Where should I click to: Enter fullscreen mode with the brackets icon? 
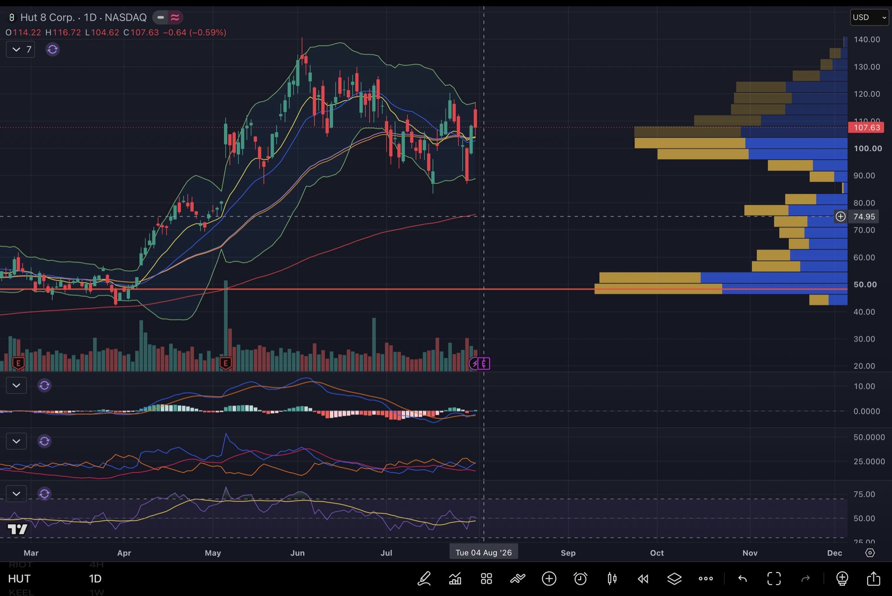[x=774, y=579]
